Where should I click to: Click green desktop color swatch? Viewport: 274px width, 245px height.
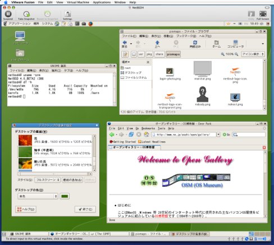click(x=65, y=196)
